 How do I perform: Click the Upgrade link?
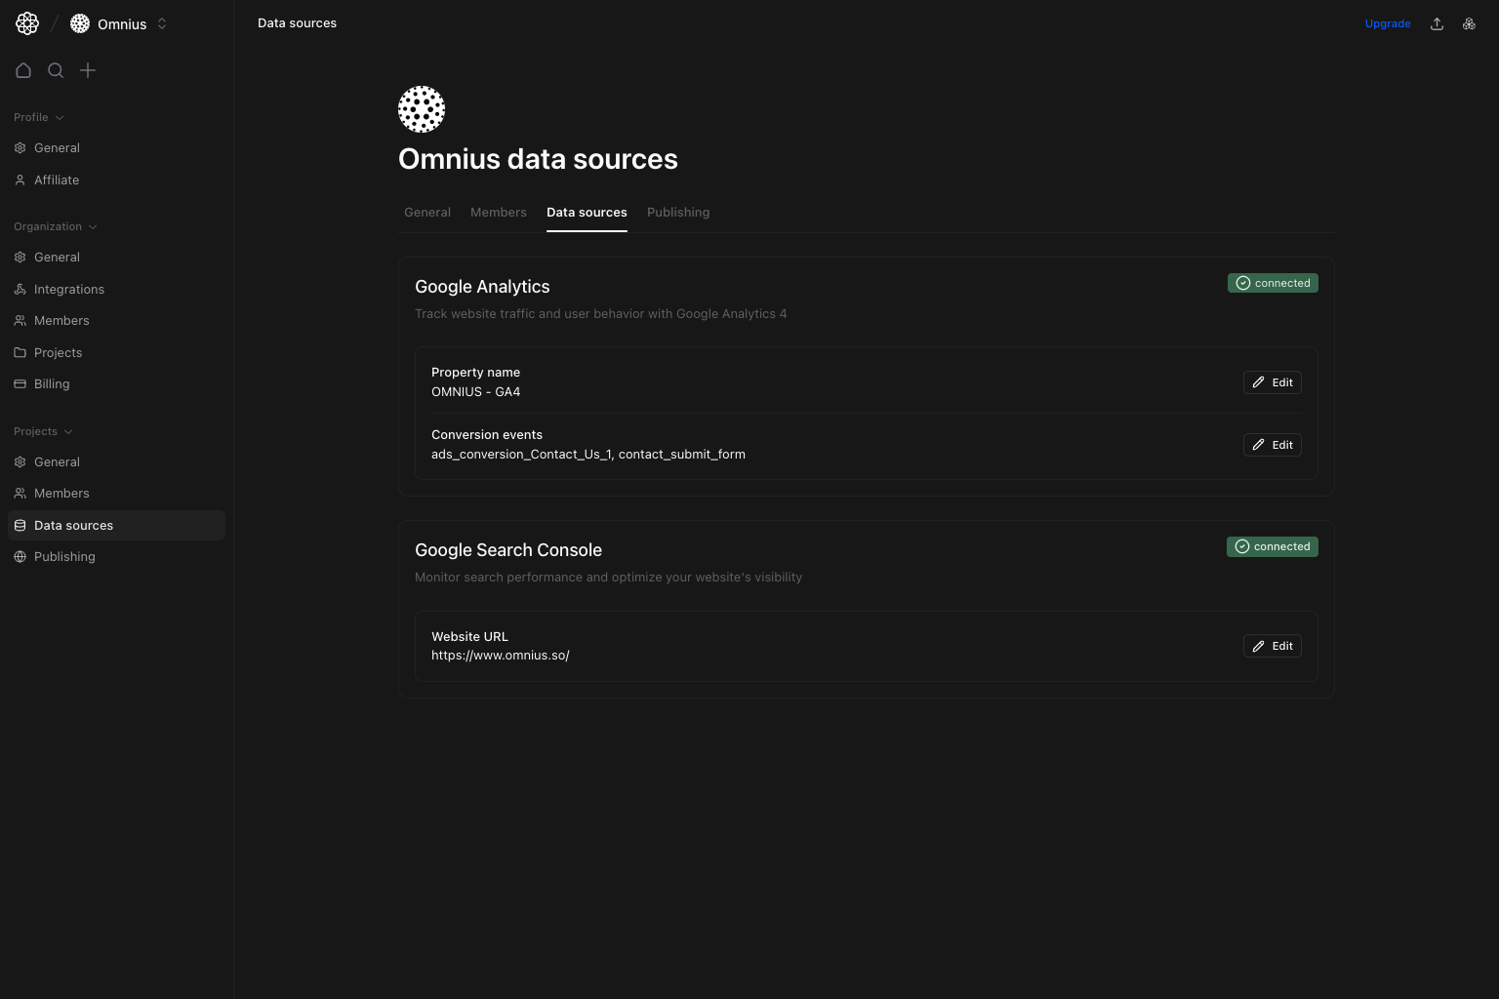click(x=1388, y=22)
